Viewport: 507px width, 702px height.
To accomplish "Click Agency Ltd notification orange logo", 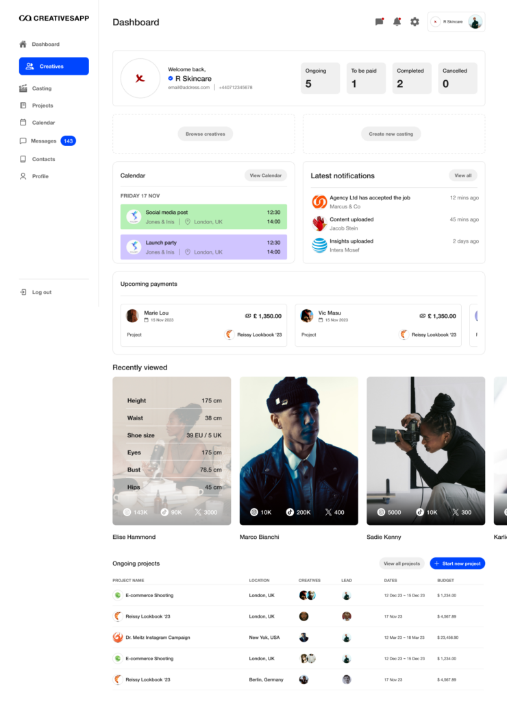I will [x=319, y=202].
